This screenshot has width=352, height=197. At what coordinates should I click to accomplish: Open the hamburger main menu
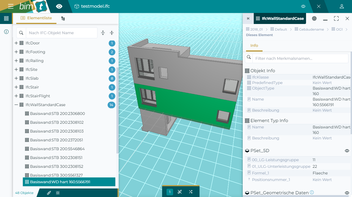[x=11, y=6]
